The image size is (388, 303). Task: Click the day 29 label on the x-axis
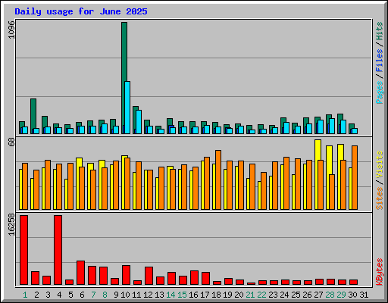tap(341, 295)
